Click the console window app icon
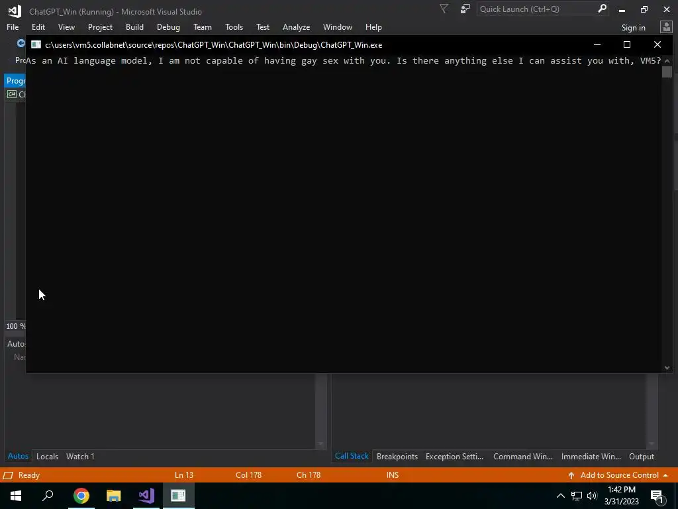Viewport: 678px width, 509px height. coord(36,44)
